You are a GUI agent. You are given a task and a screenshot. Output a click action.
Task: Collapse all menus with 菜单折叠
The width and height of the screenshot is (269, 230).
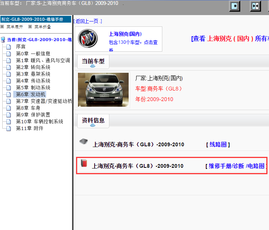click(x=42, y=27)
